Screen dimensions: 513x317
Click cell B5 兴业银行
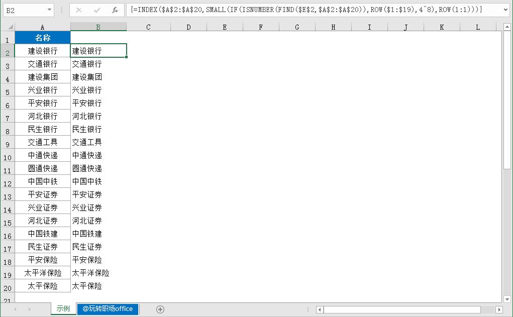click(x=98, y=90)
